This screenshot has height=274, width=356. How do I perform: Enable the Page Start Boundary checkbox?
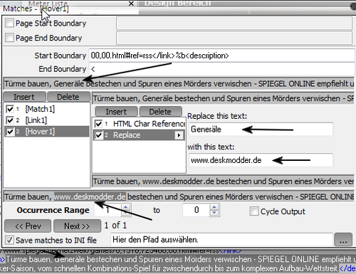click(9, 23)
